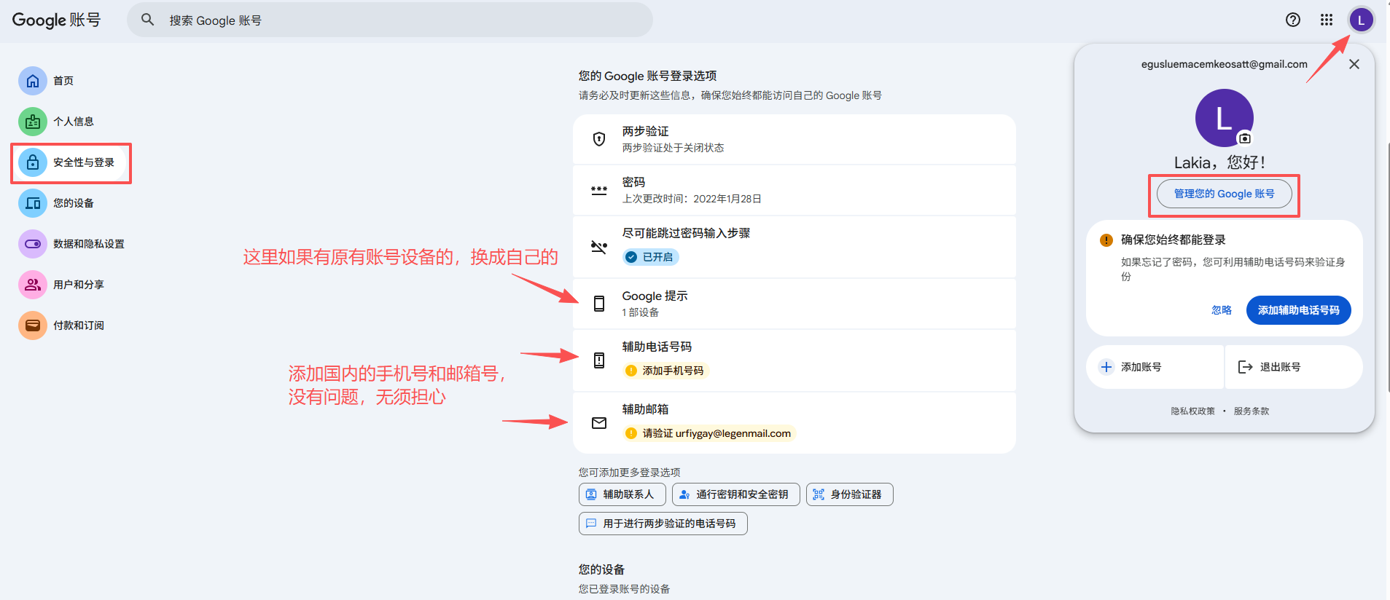The height and width of the screenshot is (600, 1390).
Task: Click the skip-password icon in 尽可能跳过密码输入步骤 row
Action: coord(599,247)
